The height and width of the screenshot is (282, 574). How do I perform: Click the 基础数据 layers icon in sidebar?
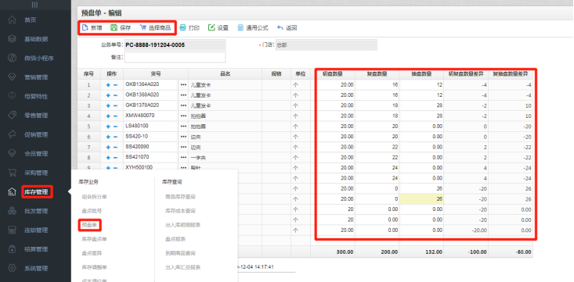coord(12,39)
